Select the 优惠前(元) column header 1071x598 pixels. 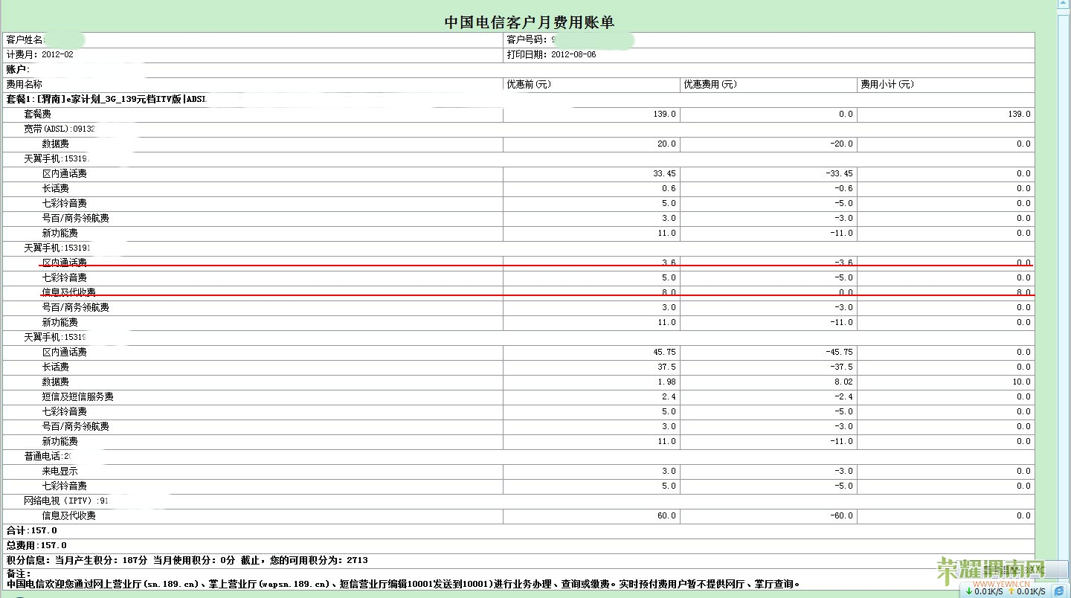[x=529, y=85]
